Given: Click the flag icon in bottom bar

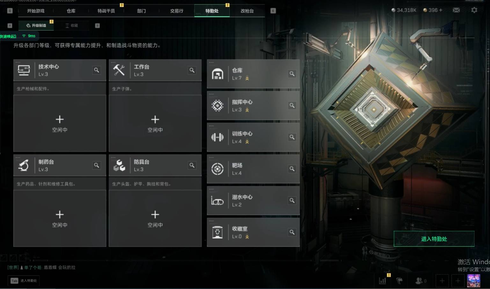Looking at the screenshot, I should (399, 280).
